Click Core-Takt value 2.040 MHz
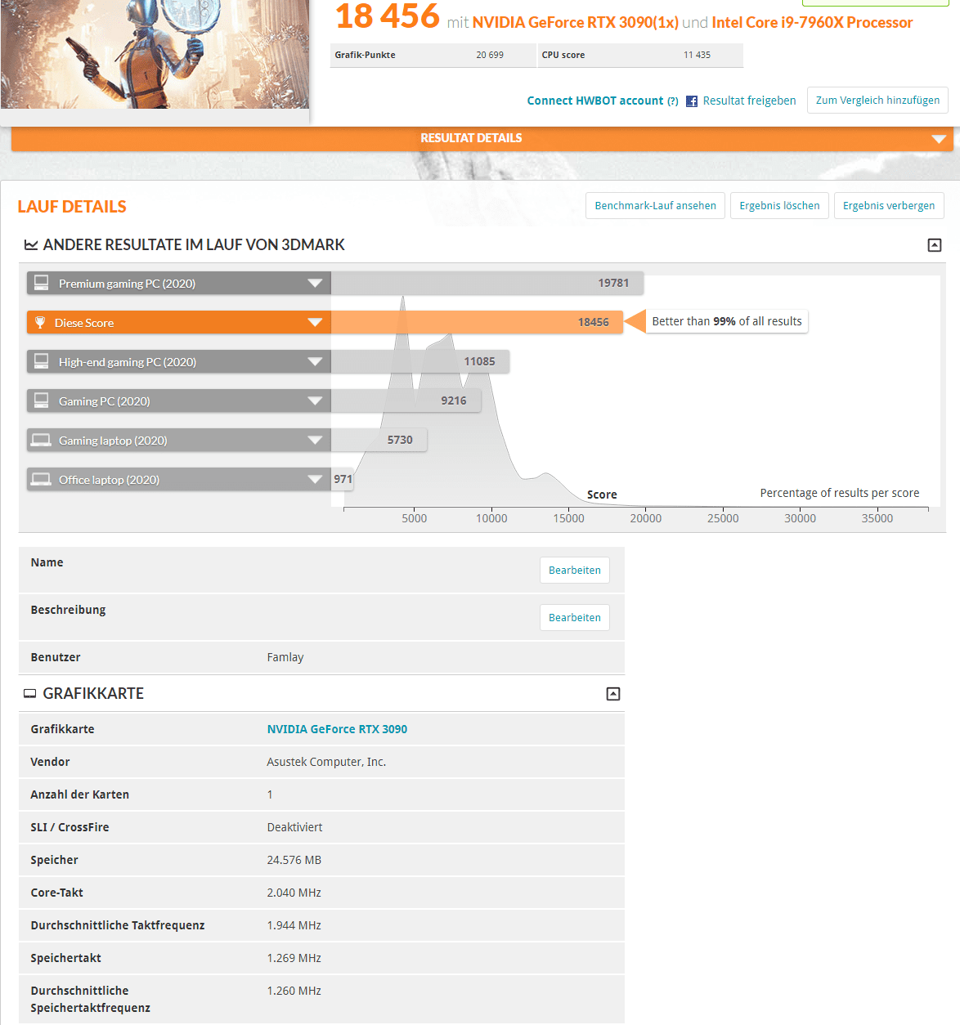The height and width of the screenshot is (1025, 960). [x=294, y=893]
